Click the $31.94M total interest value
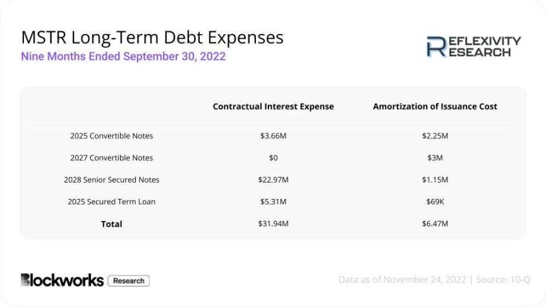Screen dimensions: 546x307 273,224
